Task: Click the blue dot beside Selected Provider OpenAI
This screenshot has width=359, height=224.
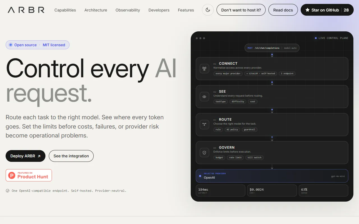Action: tap(200, 176)
